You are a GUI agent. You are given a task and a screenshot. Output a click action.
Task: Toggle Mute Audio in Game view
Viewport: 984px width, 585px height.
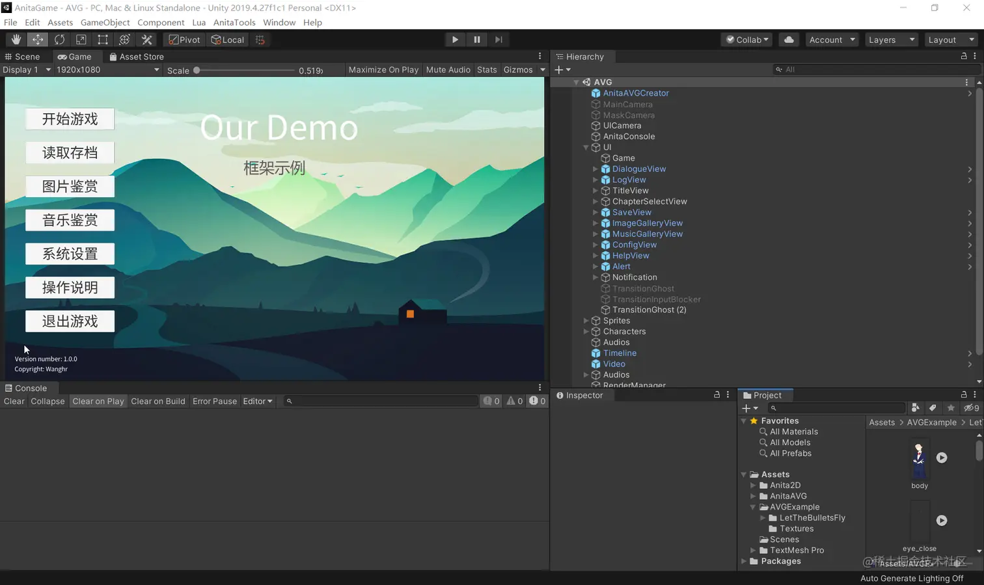click(x=448, y=70)
